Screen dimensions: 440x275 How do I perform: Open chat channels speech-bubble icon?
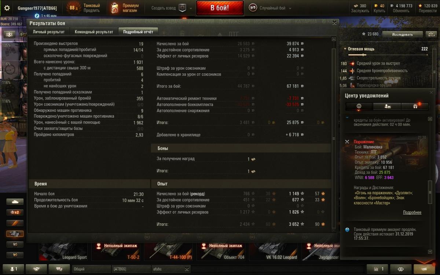click(x=58, y=269)
